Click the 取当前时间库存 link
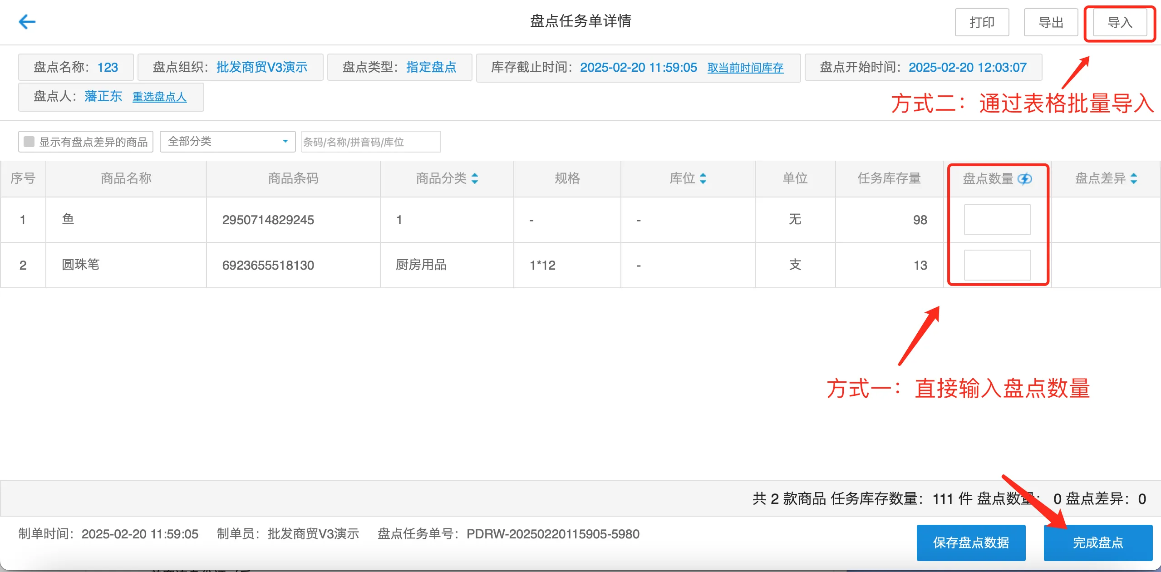The image size is (1161, 572). pos(745,68)
